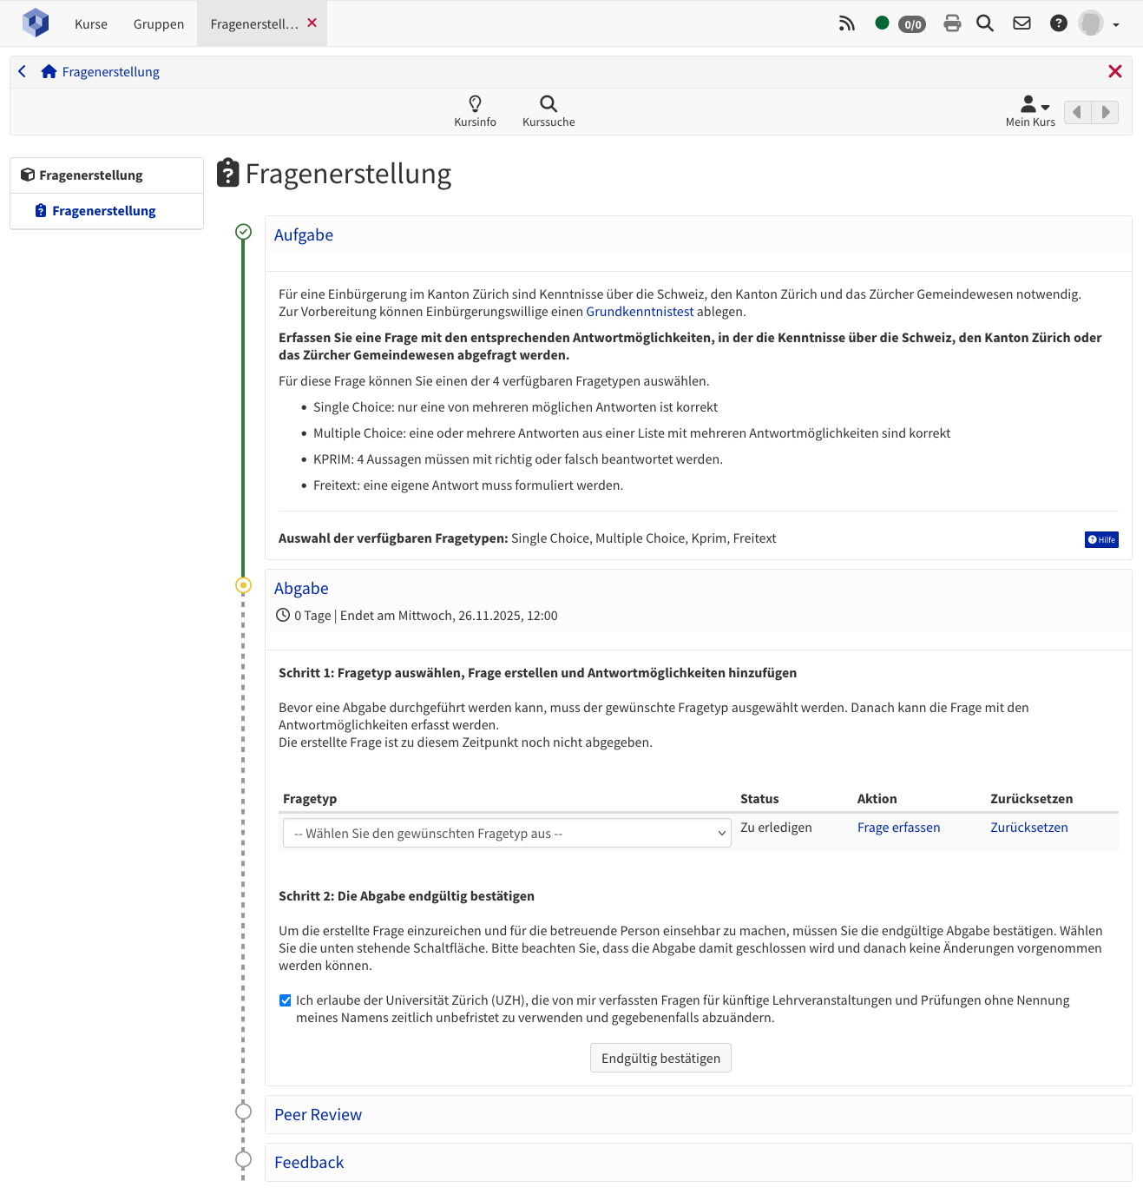This screenshot has height=1201, width=1143.
Task: Expand the Mein Kurs menu
Action: [1030, 111]
